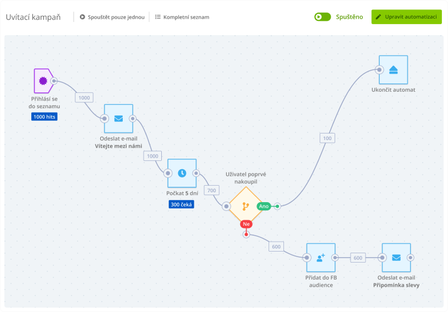Viewport: 448px width, 312px height.
Task: Click the Uvítací kampaň title
Action: (x=34, y=17)
